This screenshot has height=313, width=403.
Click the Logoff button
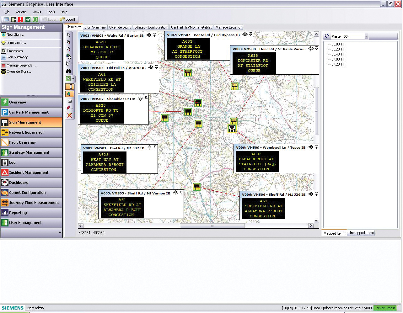coord(68,19)
